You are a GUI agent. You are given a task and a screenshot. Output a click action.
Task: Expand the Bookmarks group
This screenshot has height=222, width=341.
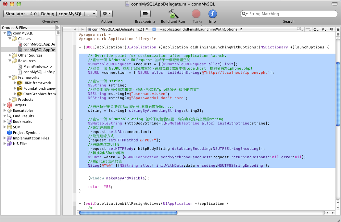[5, 122]
